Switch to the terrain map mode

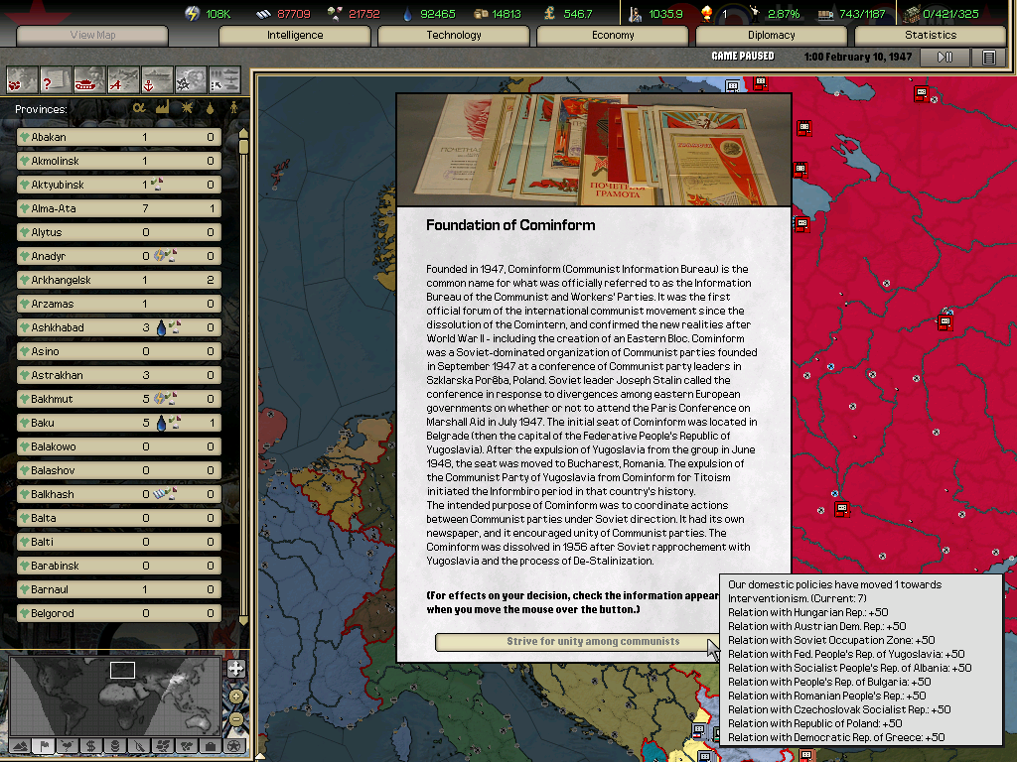[x=18, y=745]
